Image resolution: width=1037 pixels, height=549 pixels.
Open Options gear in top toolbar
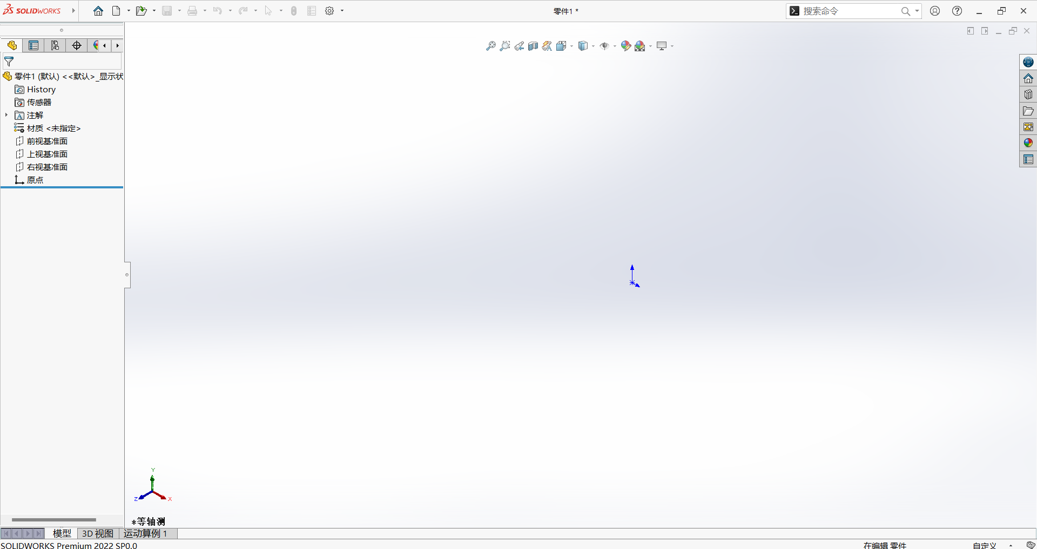[329, 11]
